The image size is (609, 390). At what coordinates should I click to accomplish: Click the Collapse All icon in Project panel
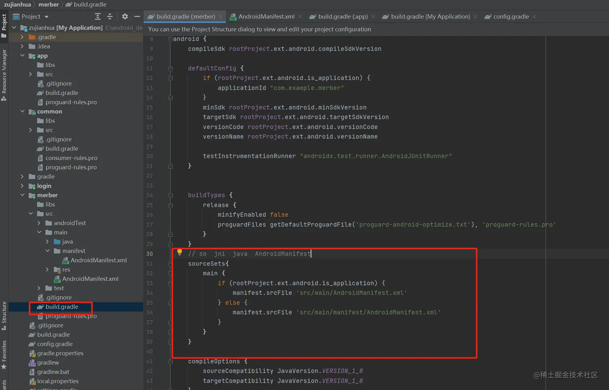(110, 17)
